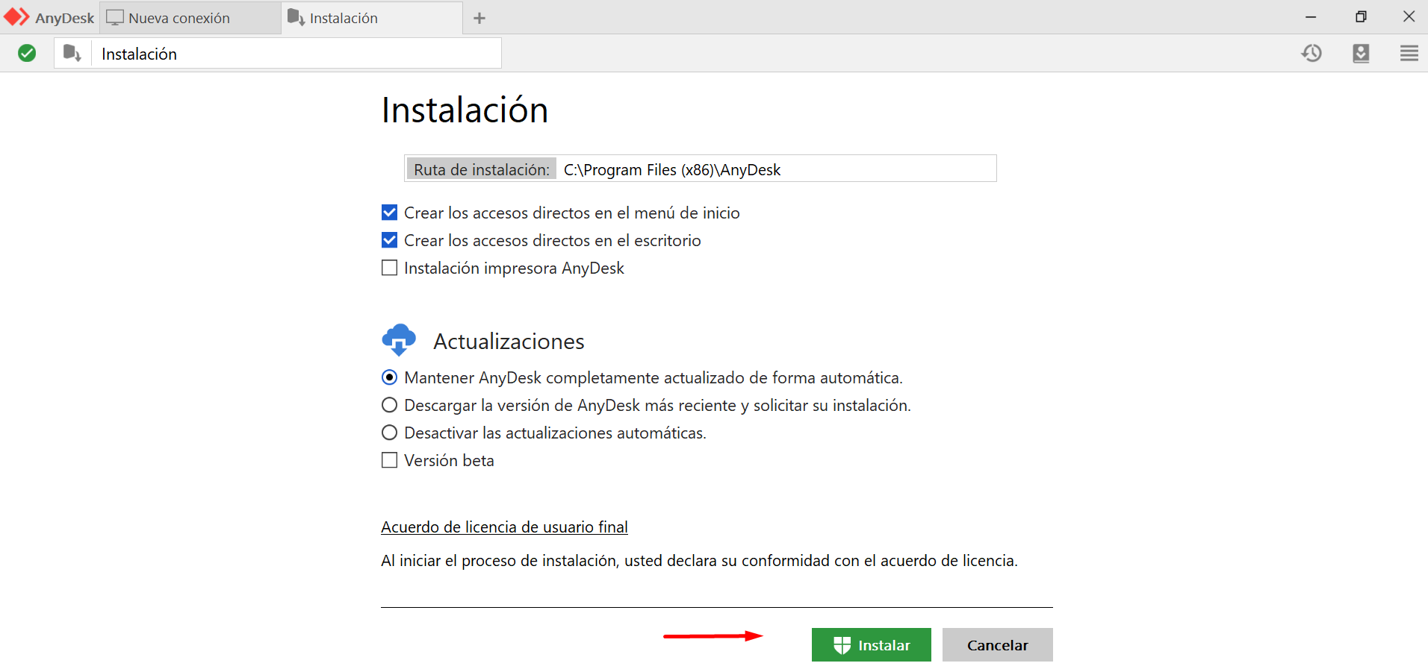Select the Instalación tab
Image resolution: width=1428 pixels, height=666 pixels.
372,18
